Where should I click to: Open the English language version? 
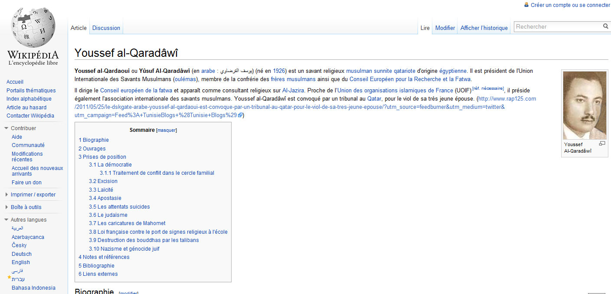[x=21, y=262]
